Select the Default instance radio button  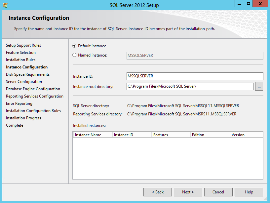point(75,46)
